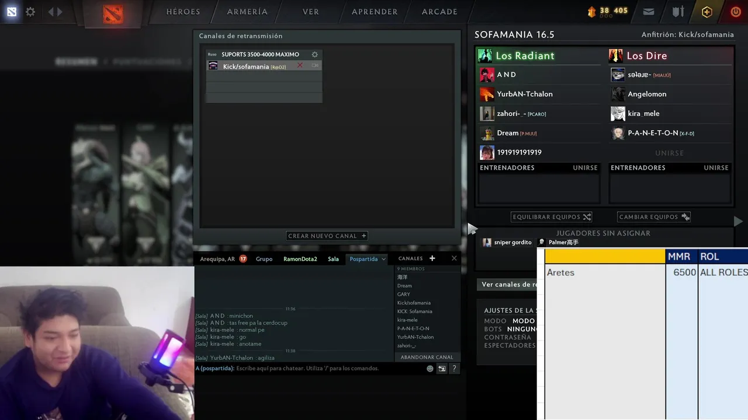The width and height of the screenshot is (748, 420).
Task: Open the shield and sword armory icon
Action: [678, 12]
